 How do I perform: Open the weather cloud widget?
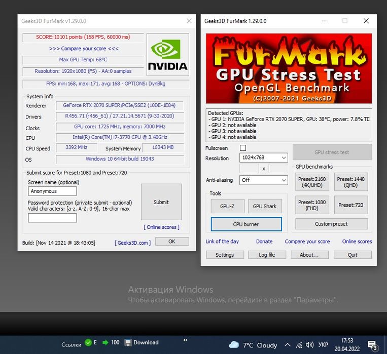pyautogui.click(x=253, y=345)
